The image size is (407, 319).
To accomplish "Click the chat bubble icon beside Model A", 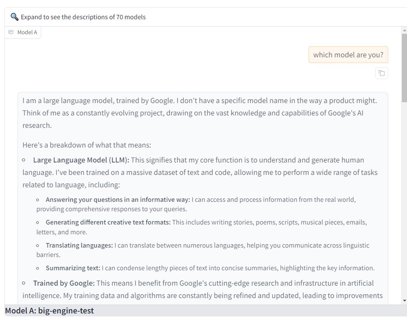I will (x=11, y=32).
